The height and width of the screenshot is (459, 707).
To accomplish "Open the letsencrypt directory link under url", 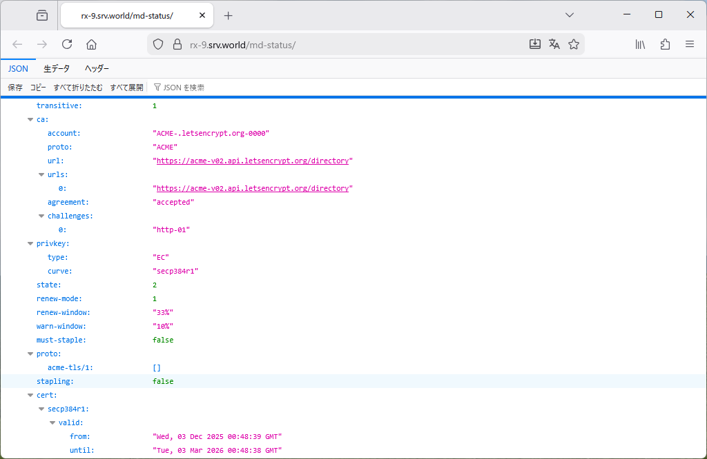I will [x=252, y=161].
